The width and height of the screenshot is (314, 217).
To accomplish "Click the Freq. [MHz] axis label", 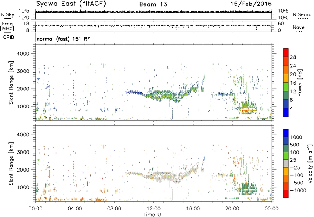I will click(x=7, y=26).
